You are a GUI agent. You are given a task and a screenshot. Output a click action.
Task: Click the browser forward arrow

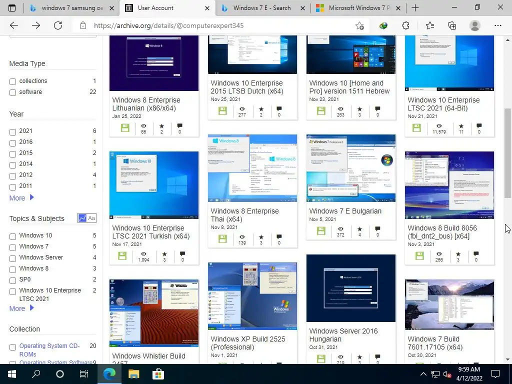36,25
